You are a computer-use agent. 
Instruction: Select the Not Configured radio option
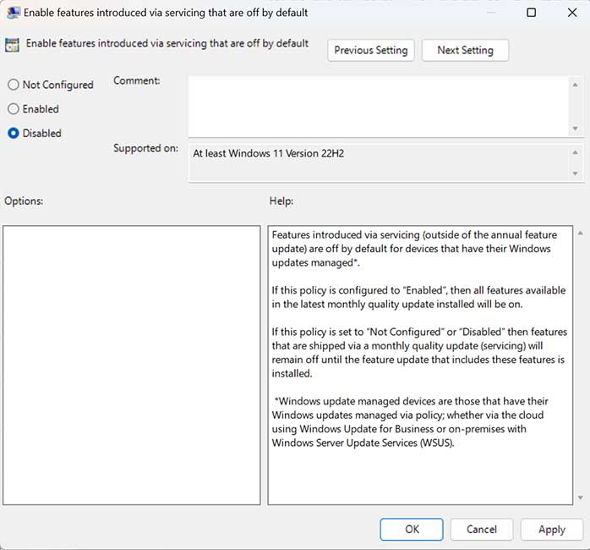point(14,85)
